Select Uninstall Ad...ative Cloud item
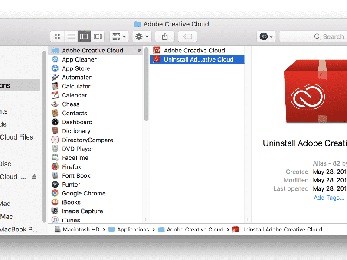 click(x=197, y=59)
